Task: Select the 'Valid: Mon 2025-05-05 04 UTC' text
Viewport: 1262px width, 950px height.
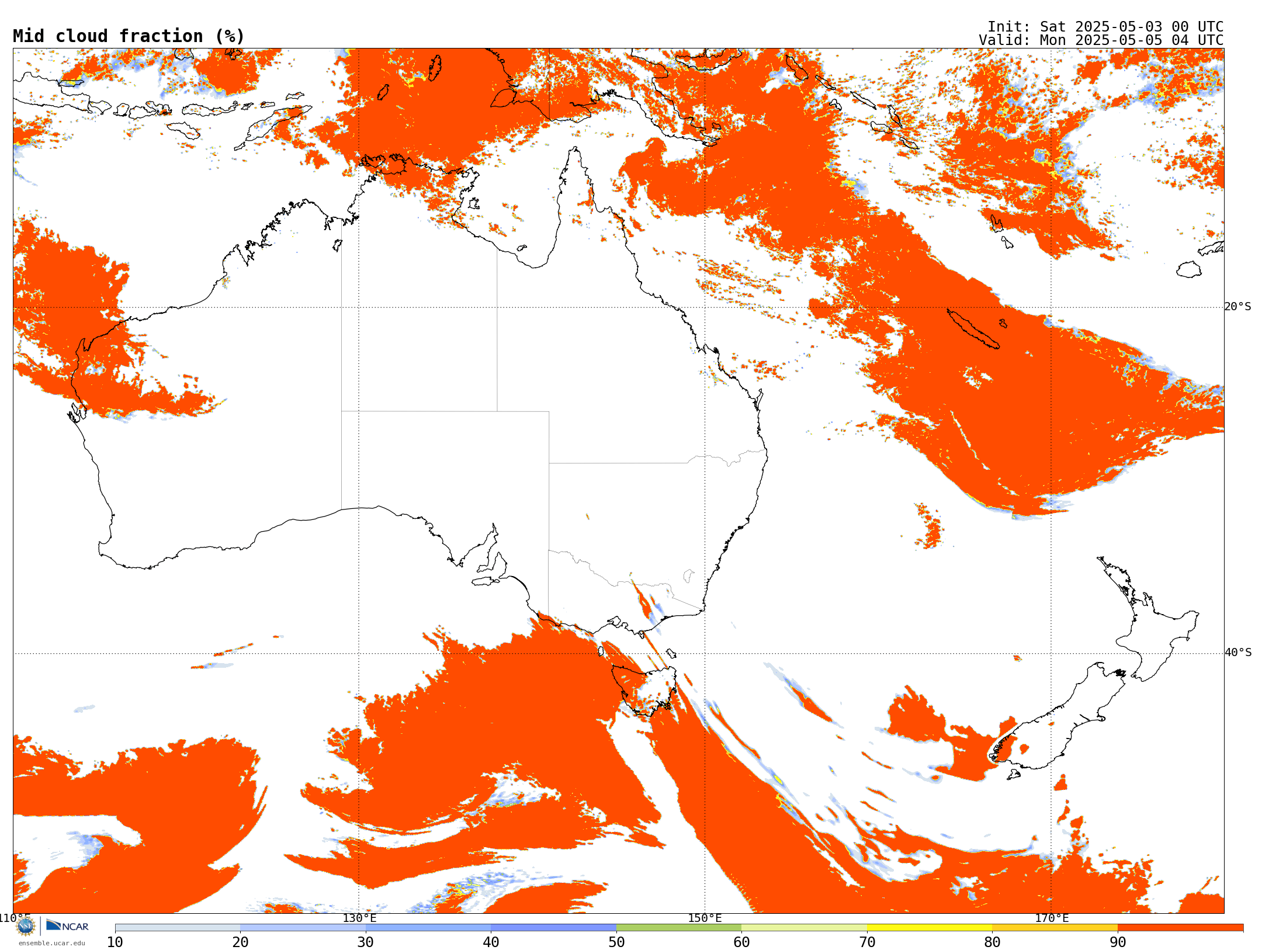Action: point(1101,40)
